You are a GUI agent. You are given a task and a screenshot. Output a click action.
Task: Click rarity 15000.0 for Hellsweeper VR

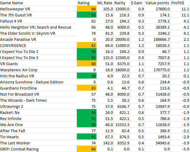(x=122, y=9)
